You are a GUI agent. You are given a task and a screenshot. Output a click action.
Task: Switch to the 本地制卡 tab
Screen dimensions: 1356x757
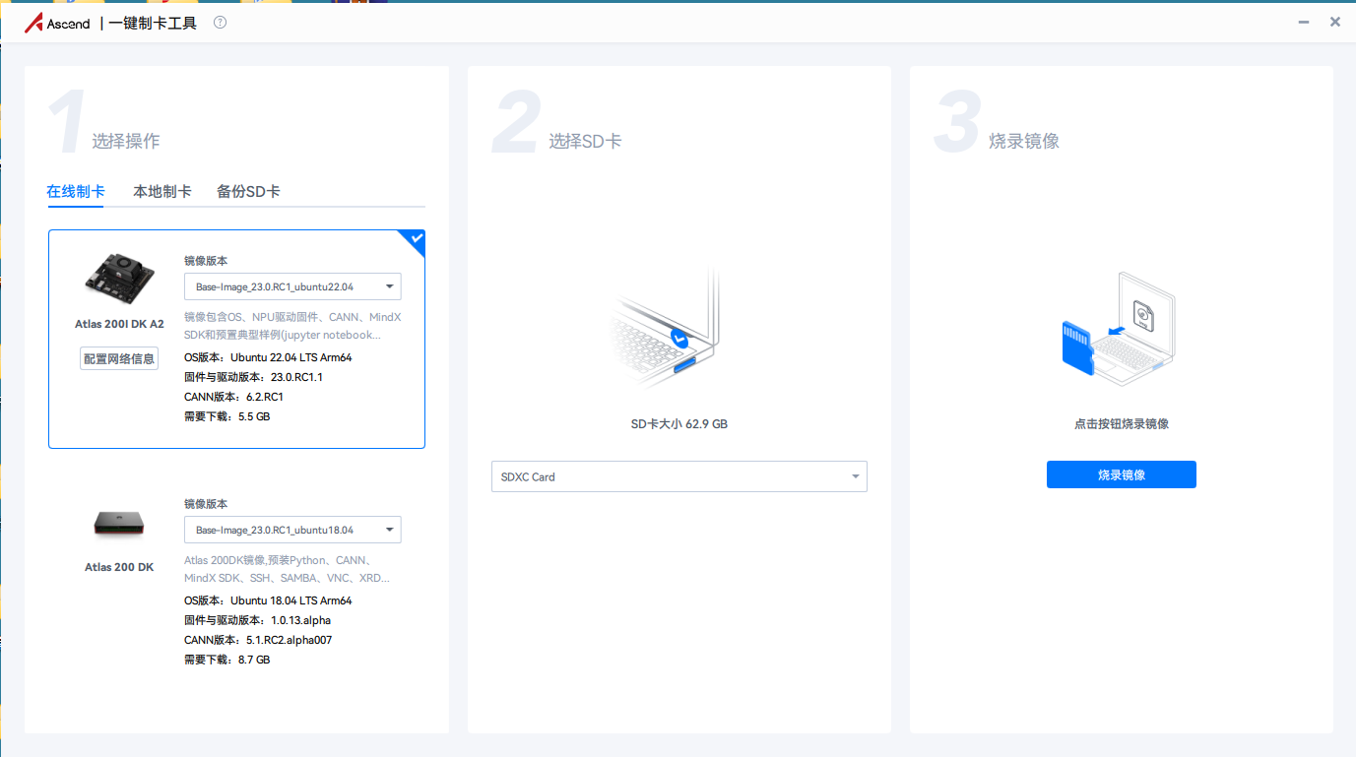[x=162, y=191]
